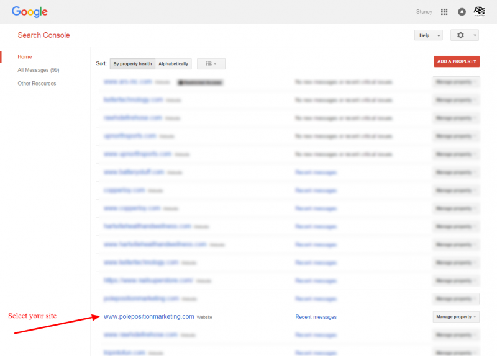497x356 pixels.
Task: Click the Stoney account name
Action: click(424, 12)
